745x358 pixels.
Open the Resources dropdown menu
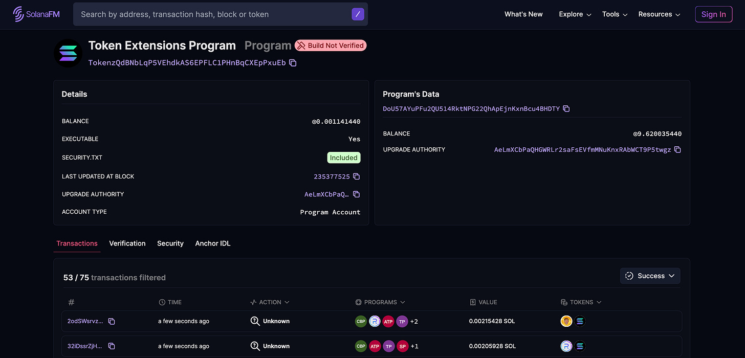[x=660, y=14]
